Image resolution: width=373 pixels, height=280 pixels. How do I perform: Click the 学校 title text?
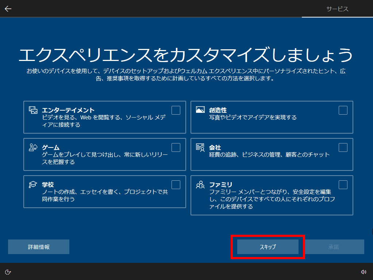[x=48, y=185]
